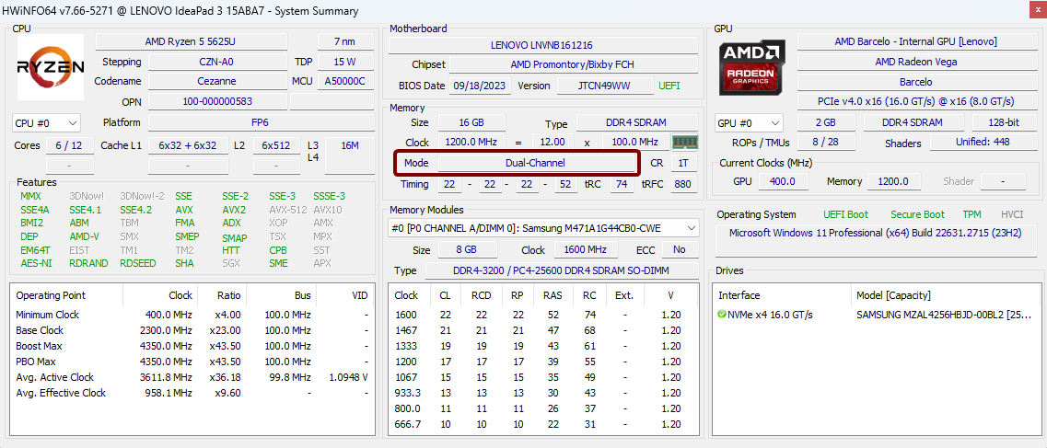Select the ECC No field
Viewport: 1047px width, 448px height.
[679, 250]
